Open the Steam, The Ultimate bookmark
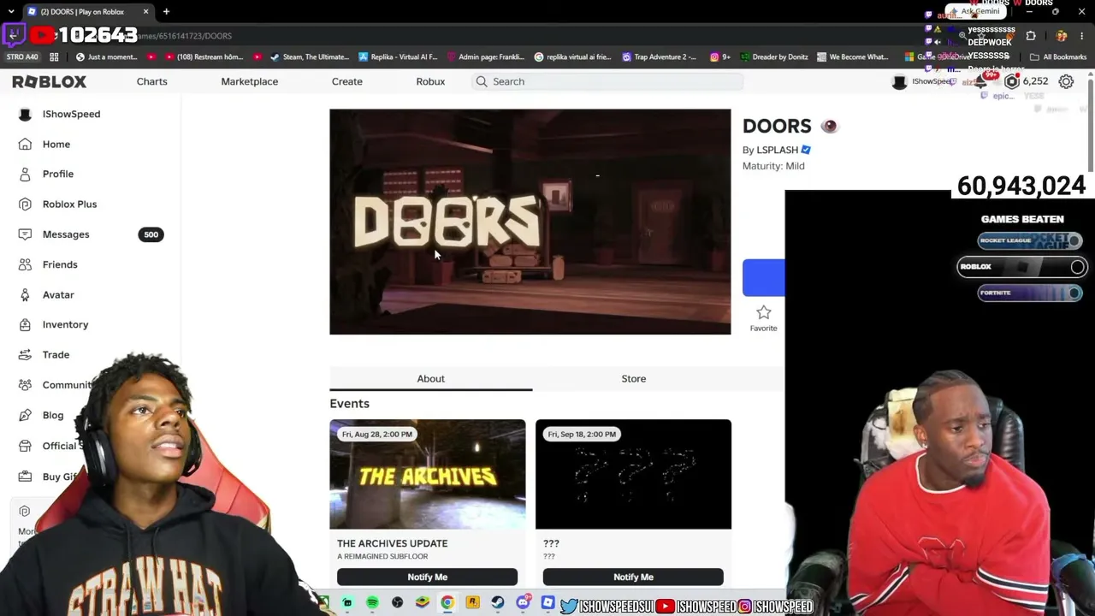Image resolution: width=1095 pixels, height=616 pixels. [x=309, y=57]
